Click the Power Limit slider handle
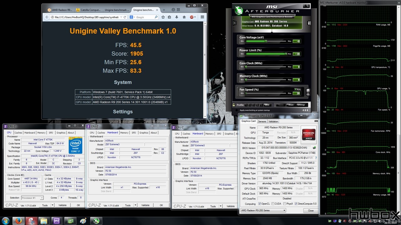The width and height of the screenshot is (401, 225). coord(286,54)
